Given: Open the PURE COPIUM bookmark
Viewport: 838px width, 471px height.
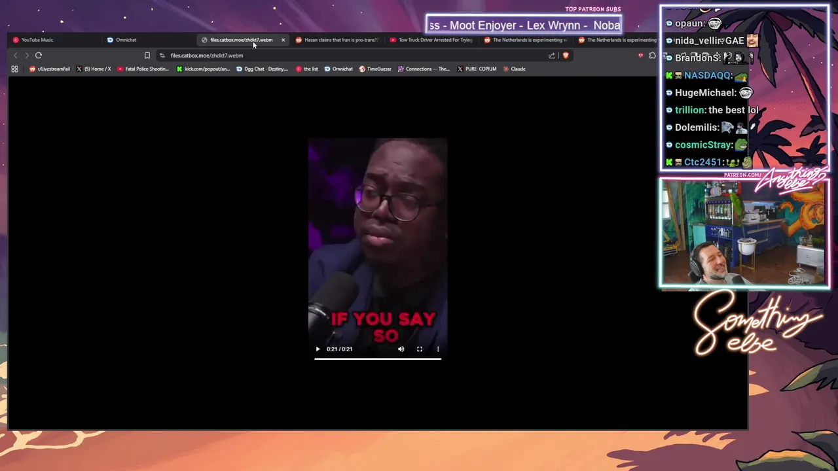Looking at the screenshot, I should 477,69.
